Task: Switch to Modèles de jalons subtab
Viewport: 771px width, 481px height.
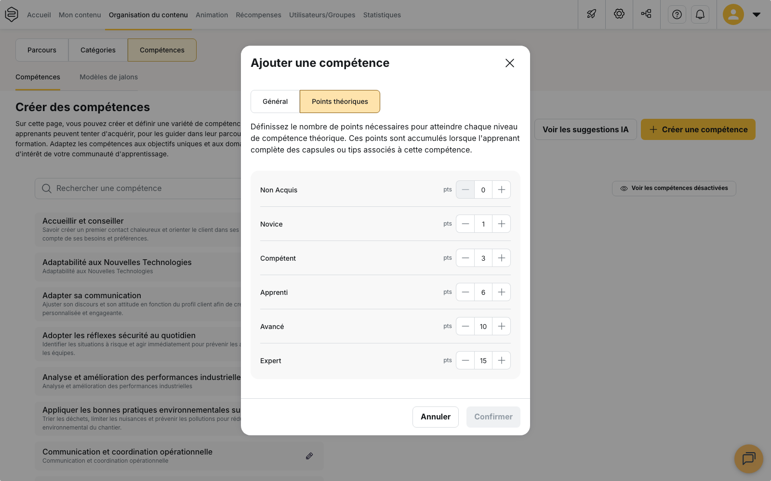Action: point(108,77)
